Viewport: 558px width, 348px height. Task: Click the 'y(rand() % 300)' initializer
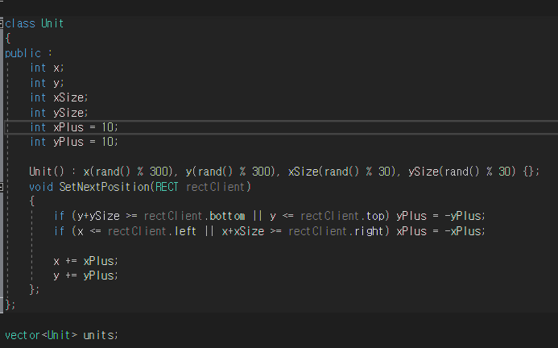[x=230, y=172]
